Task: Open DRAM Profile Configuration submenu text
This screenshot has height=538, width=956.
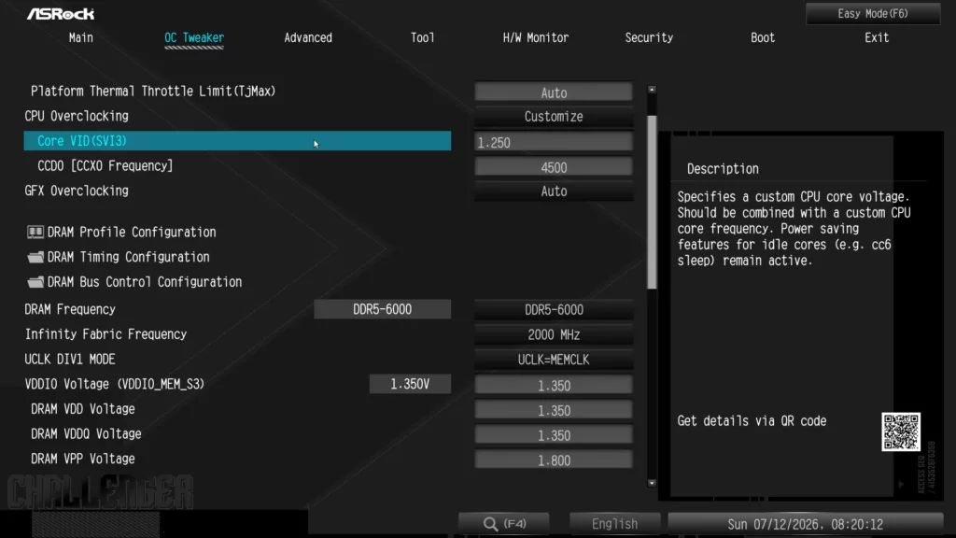Action: pyautogui.click(x=132, y=233)
